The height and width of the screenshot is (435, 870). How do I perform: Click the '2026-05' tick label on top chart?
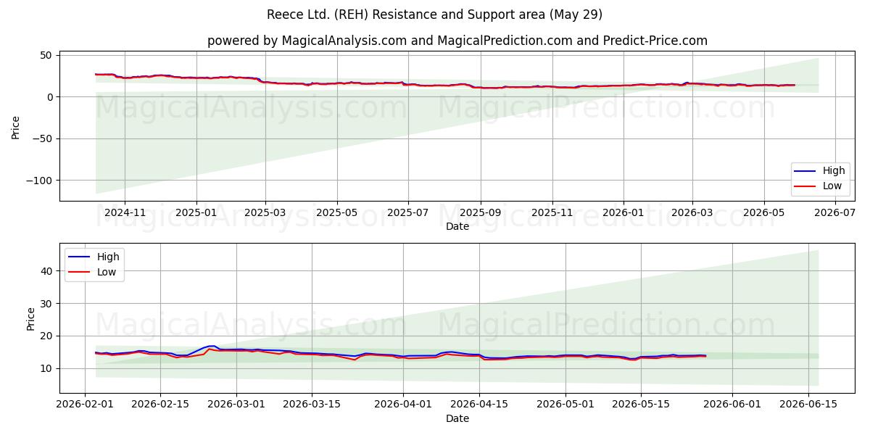tap(763, 212)
